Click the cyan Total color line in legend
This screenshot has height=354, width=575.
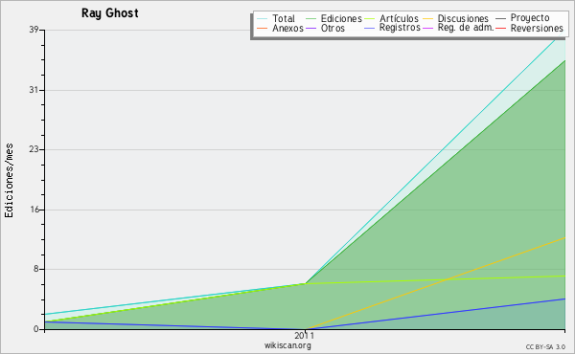click(263, 19)
